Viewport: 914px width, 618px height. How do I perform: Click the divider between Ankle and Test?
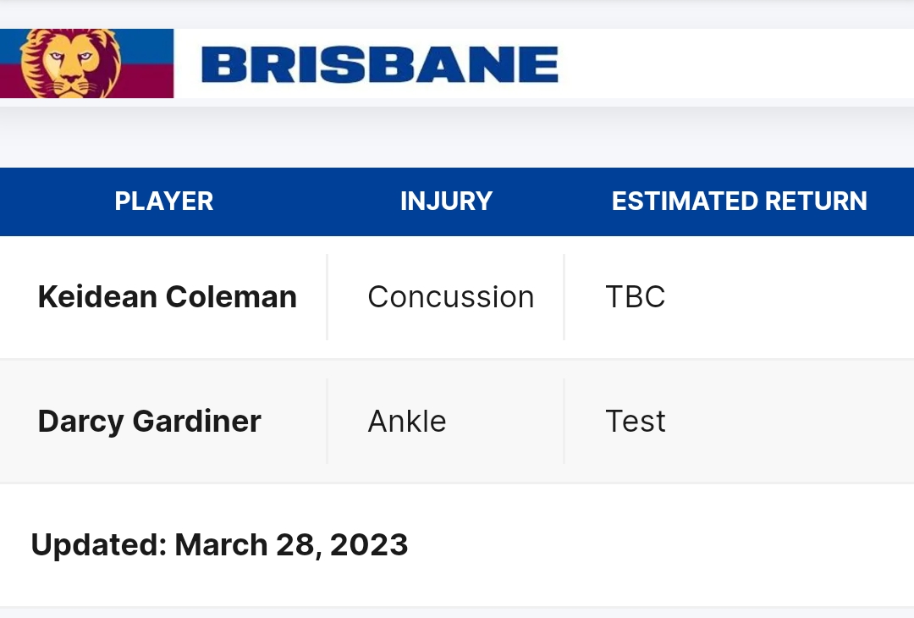564,421
